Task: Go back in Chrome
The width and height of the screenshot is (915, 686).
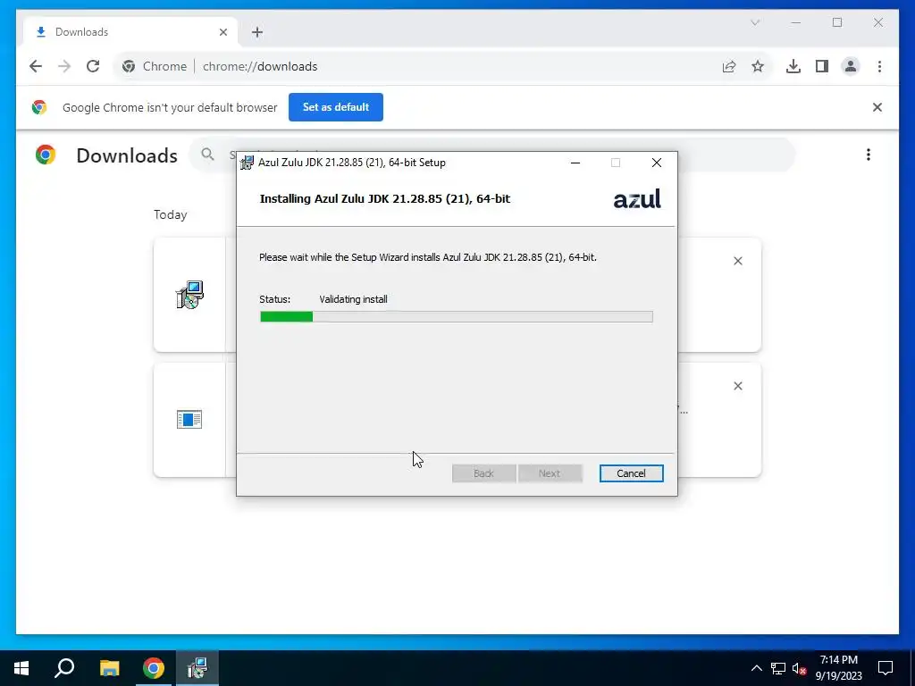Action: pos(36,66)
